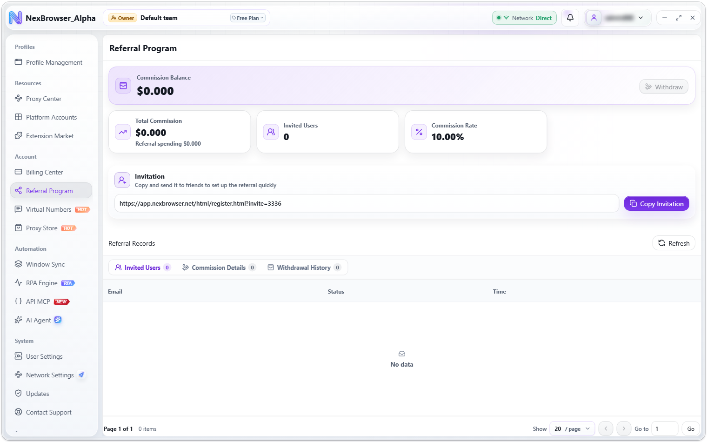The height and width of the screenshot is (442, 707).
Task: Open Profile Management in the sidebar
Action: point(51,62)
